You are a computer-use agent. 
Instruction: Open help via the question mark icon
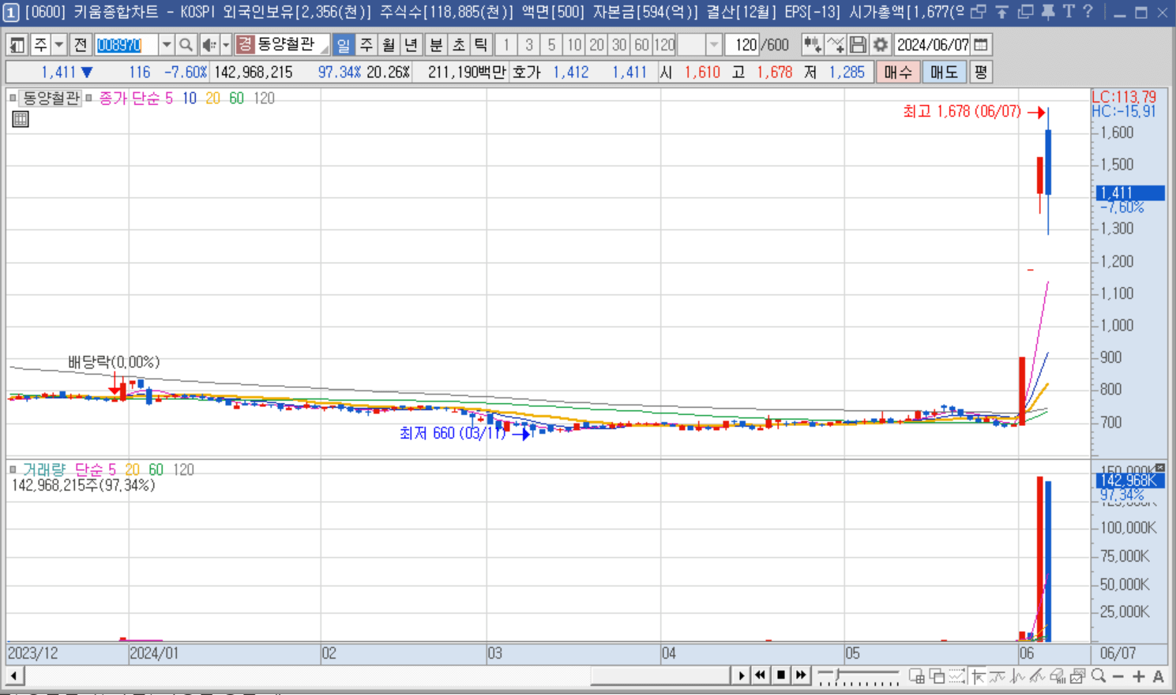click(x=1088, y=12)
